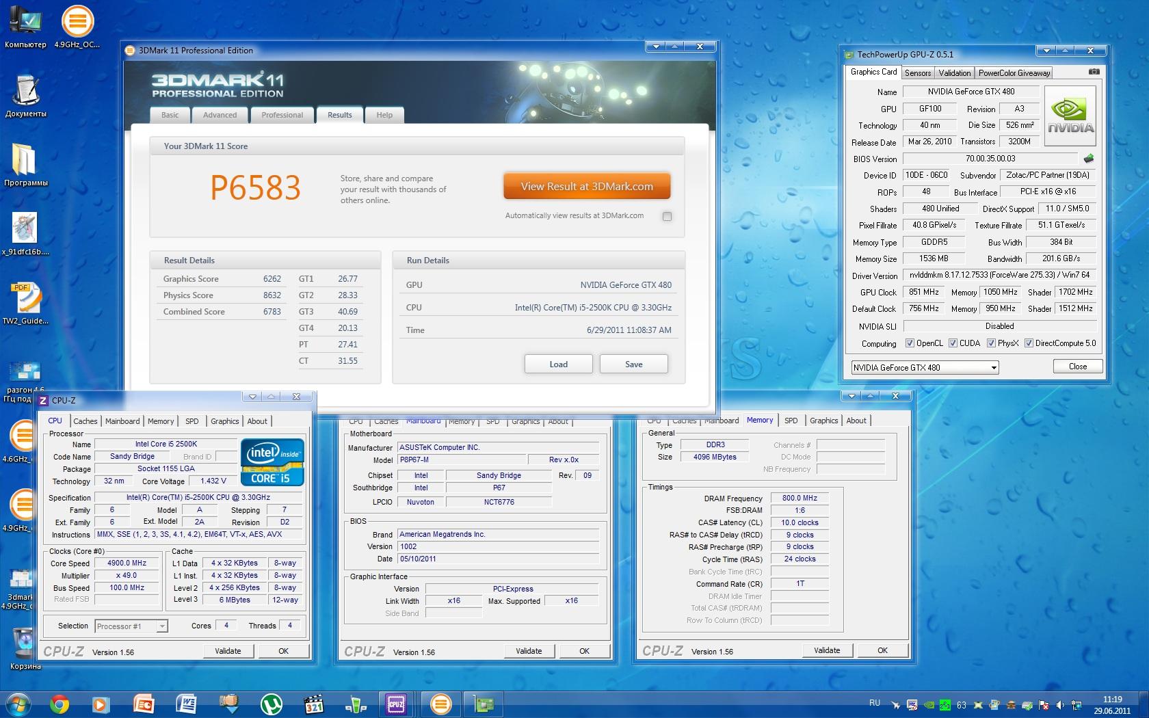Open the Processor #1 selection dropdown
The height and width of the screenshot is (718, 1149).
coord(131,626)
